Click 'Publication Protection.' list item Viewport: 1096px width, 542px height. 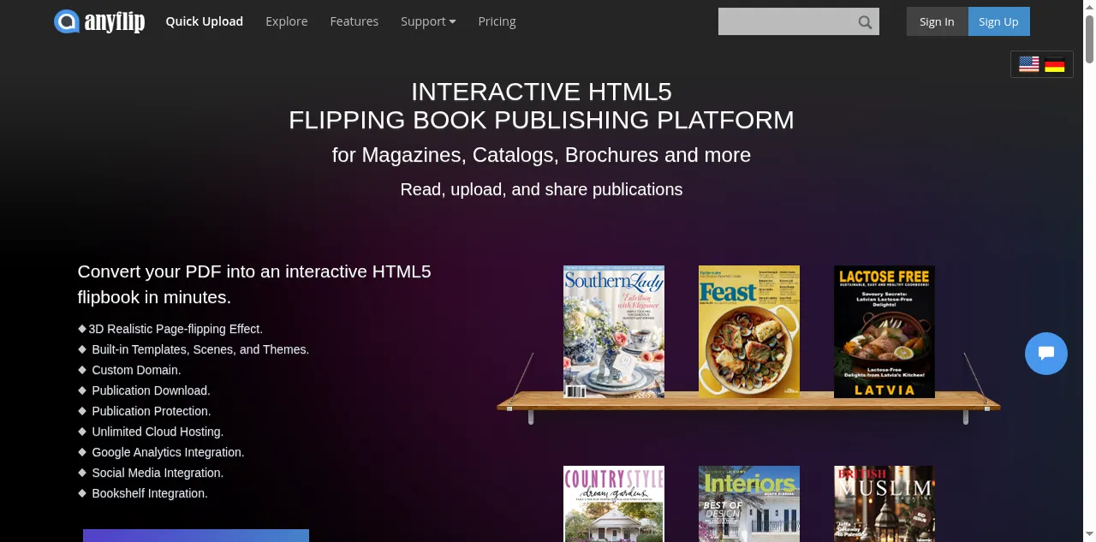(x=152, y=411)
